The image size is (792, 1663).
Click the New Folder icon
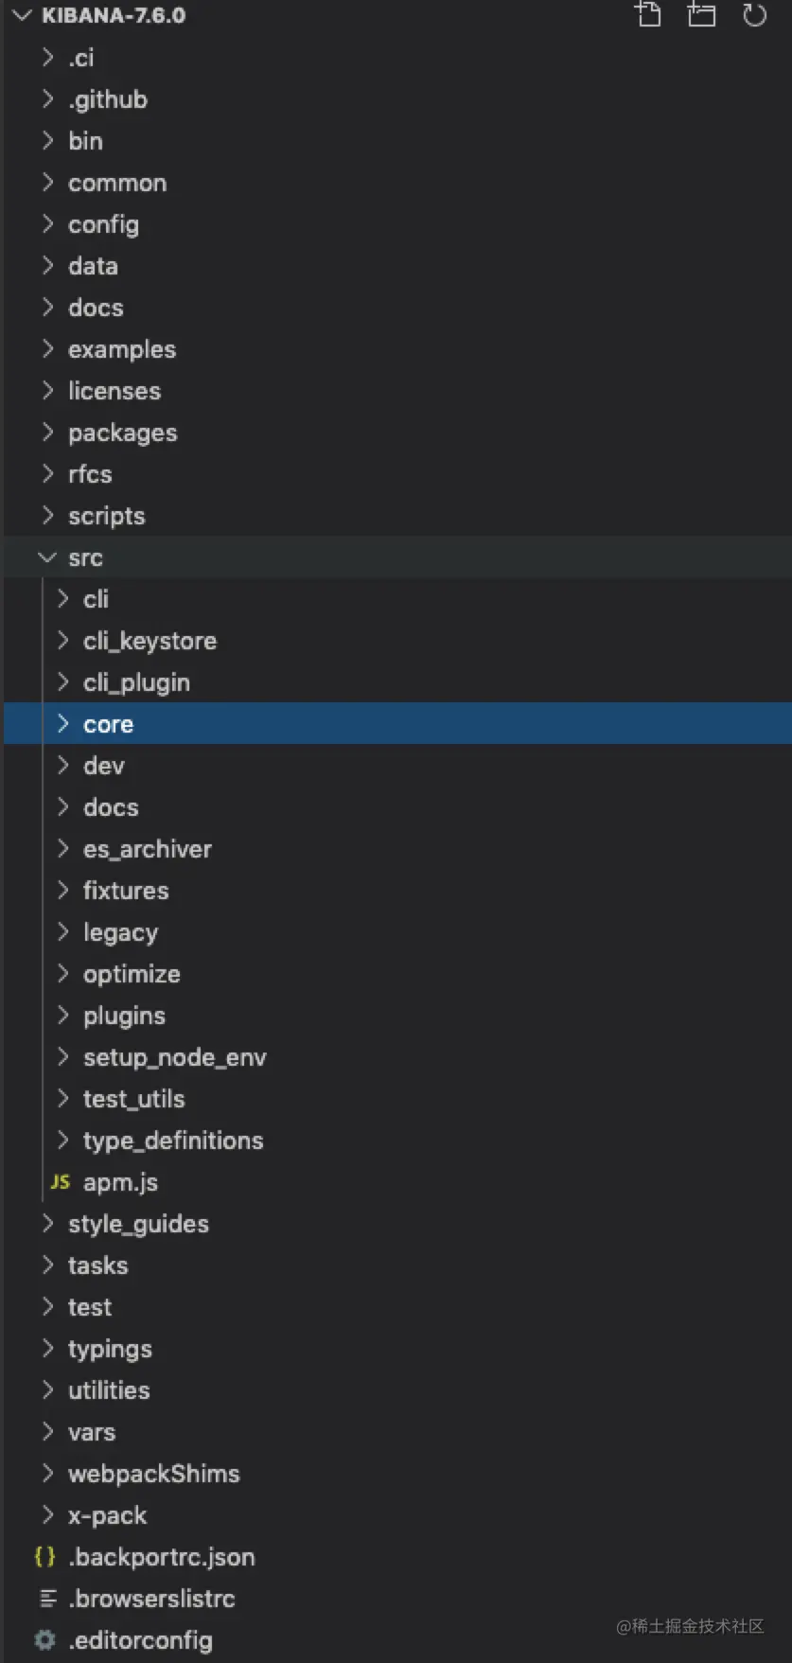point(701,14)
